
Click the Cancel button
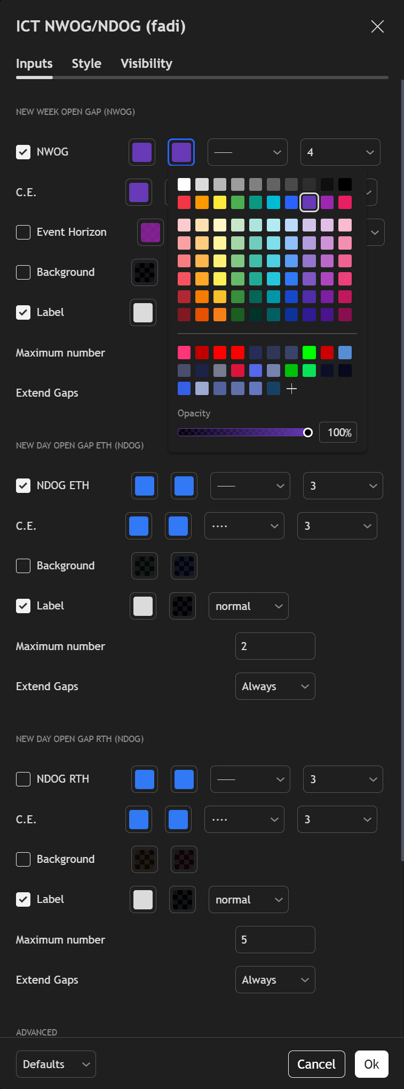pos(316,1064)
